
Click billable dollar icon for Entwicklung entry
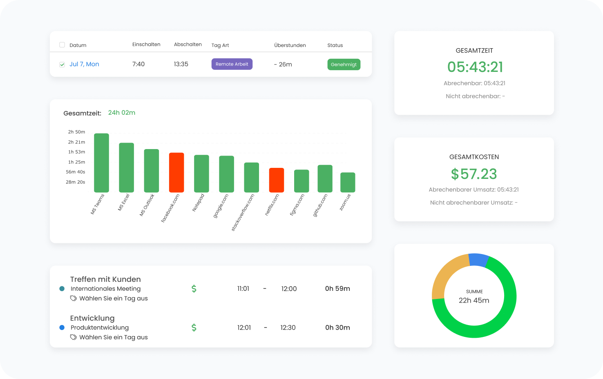pos(194,328)
